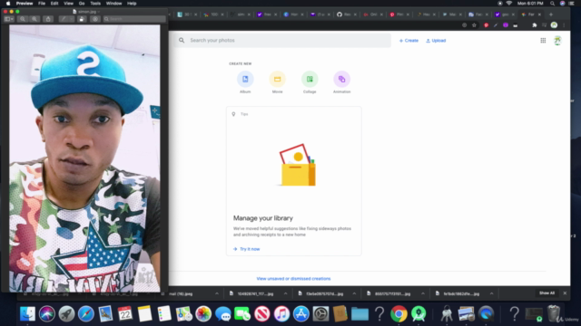The height and width of the screenshot is (326, 581).
Task: Close the Chrome downloads bar
Action: click(x=565, y=293)
